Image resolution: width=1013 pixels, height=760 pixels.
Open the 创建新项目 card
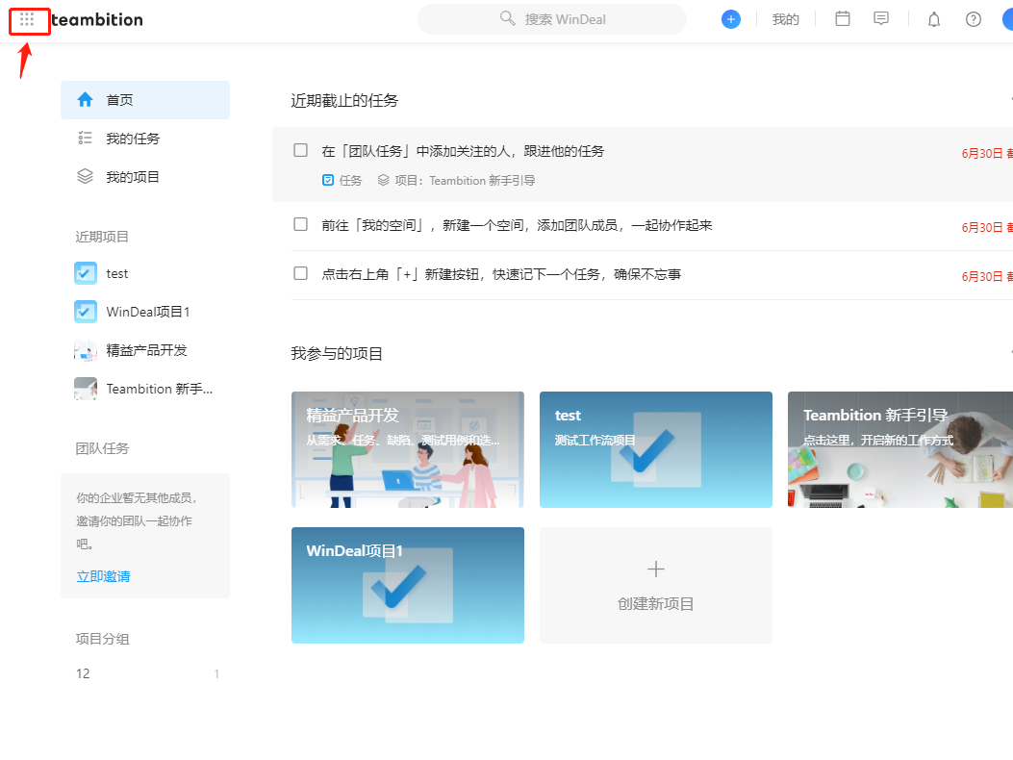(655, 585)
